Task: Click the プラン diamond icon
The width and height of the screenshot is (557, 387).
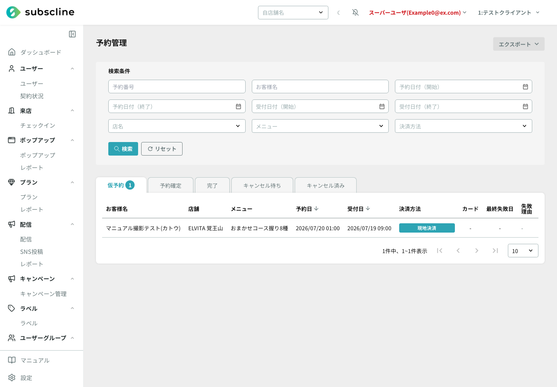Action: 12,182
